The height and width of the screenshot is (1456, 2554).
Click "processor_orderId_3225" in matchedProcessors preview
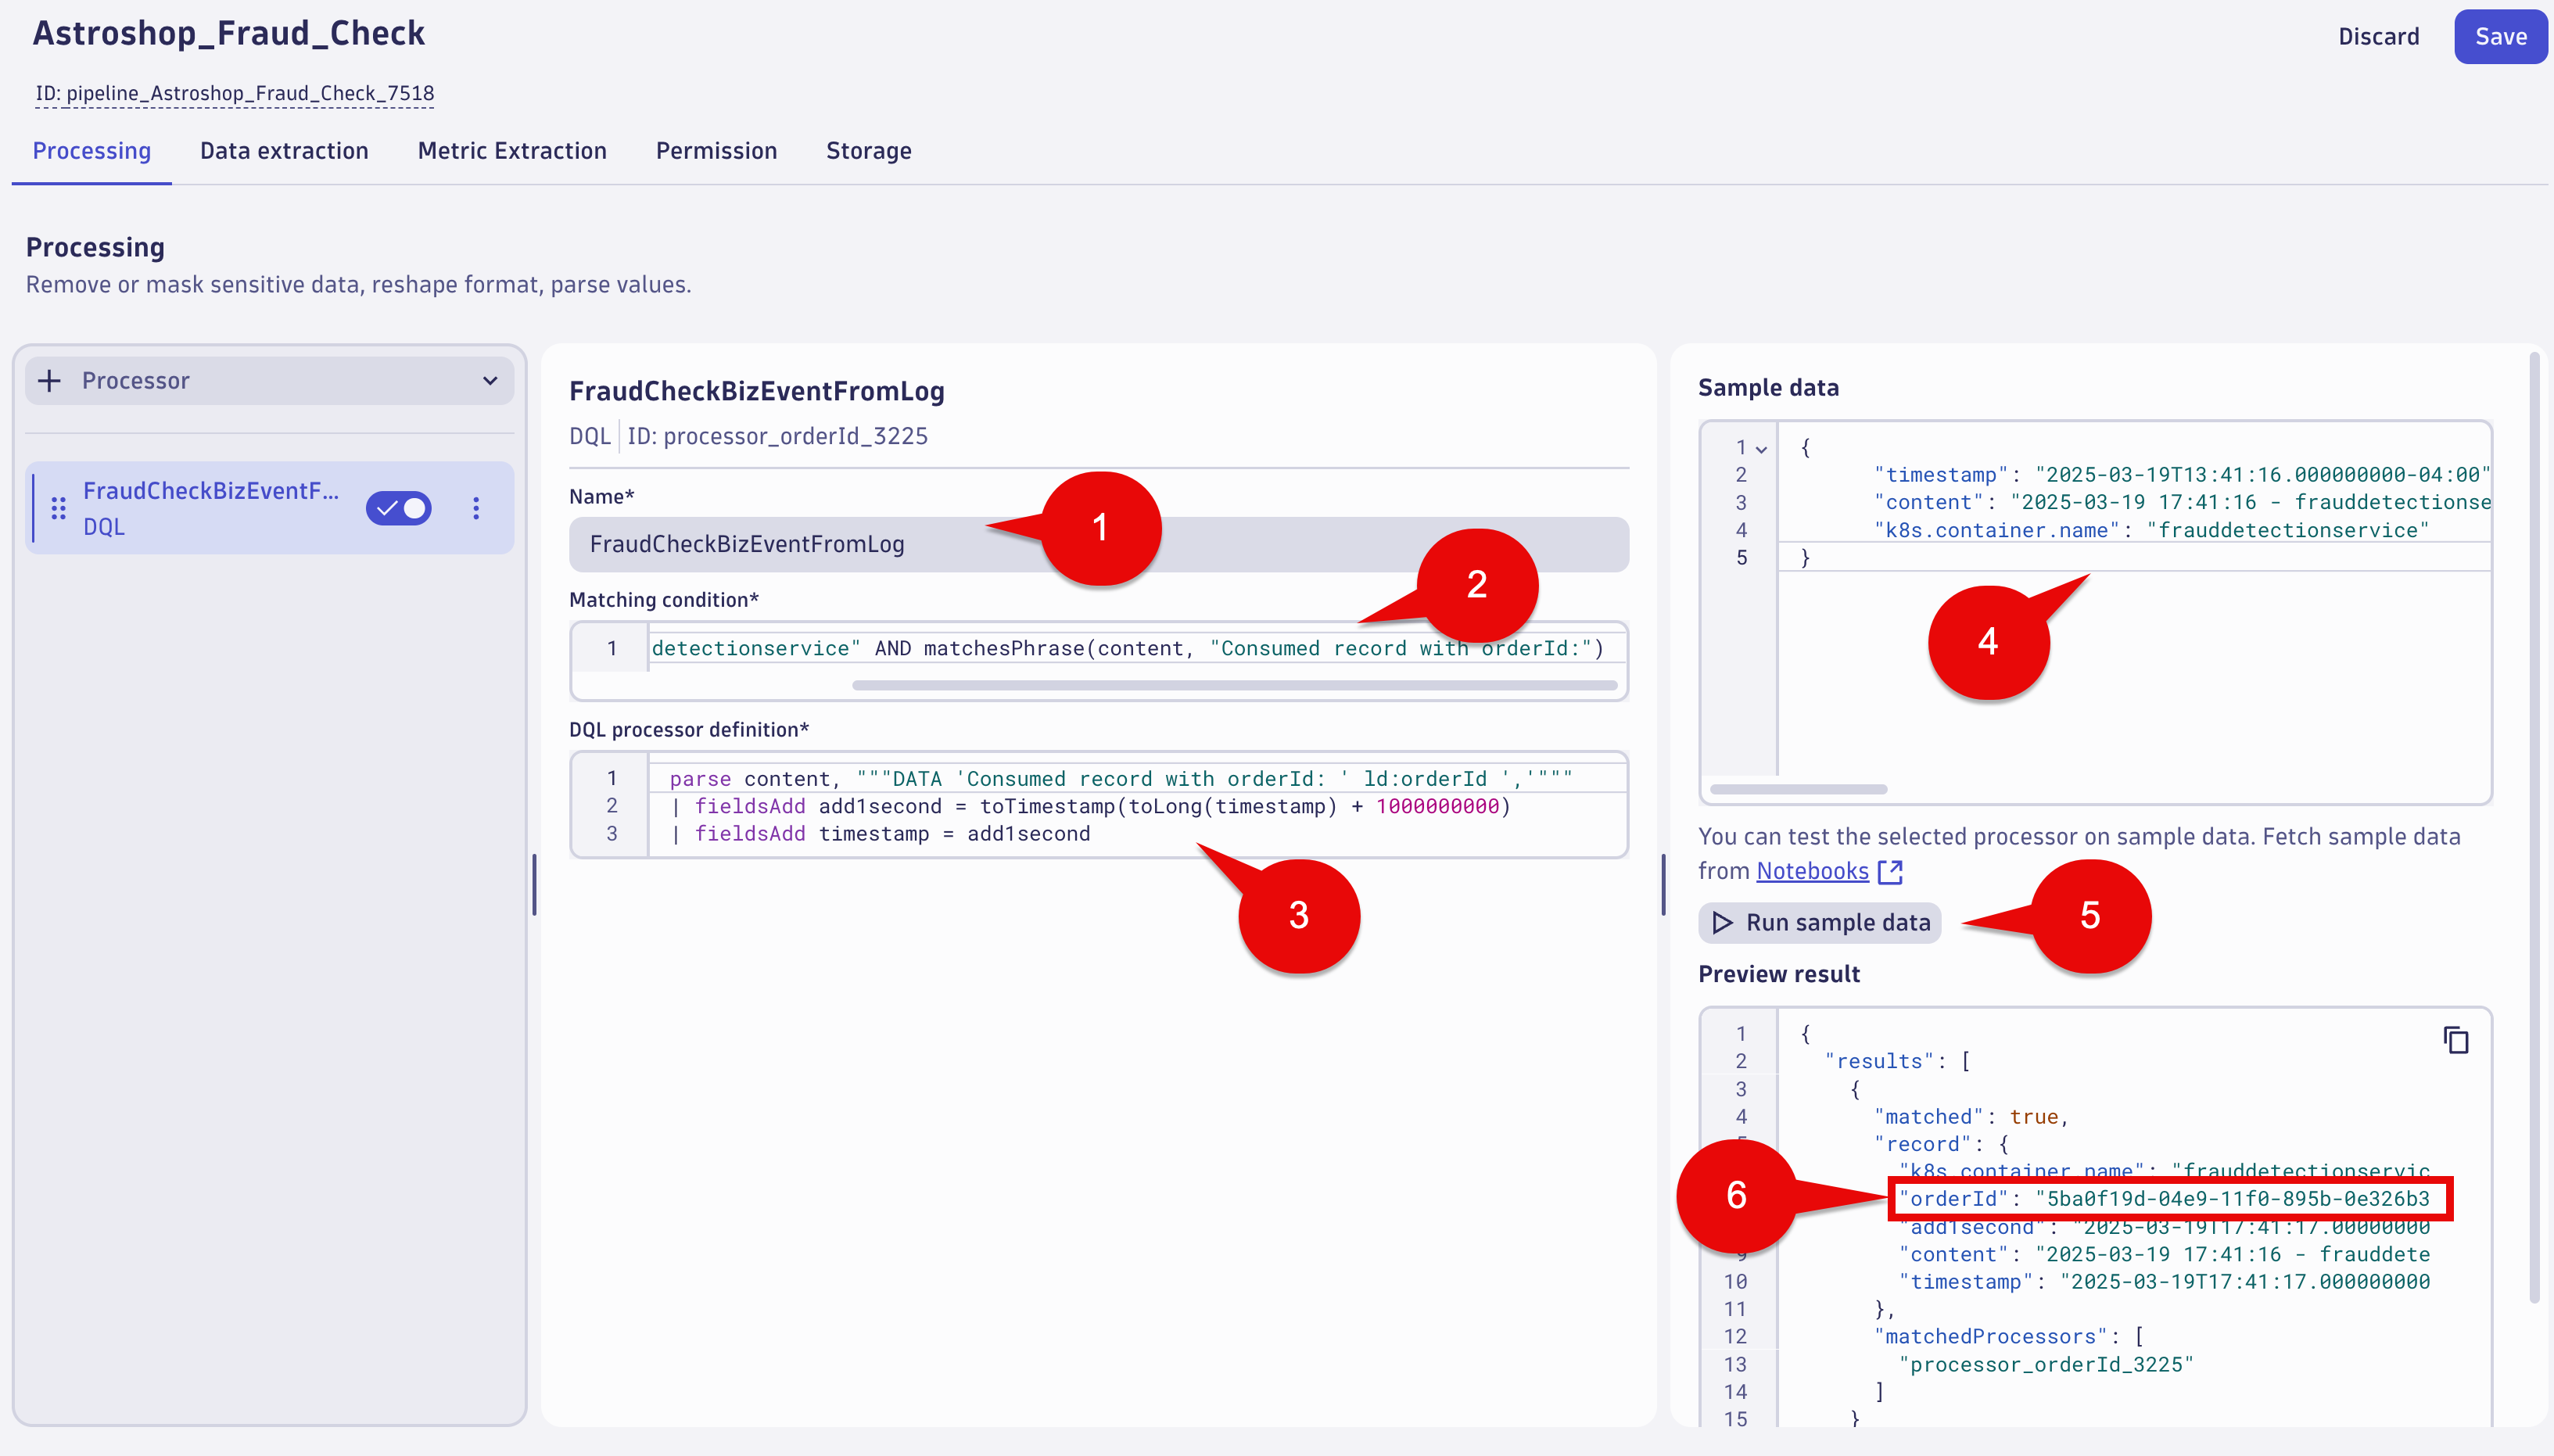(2046, 1364)
